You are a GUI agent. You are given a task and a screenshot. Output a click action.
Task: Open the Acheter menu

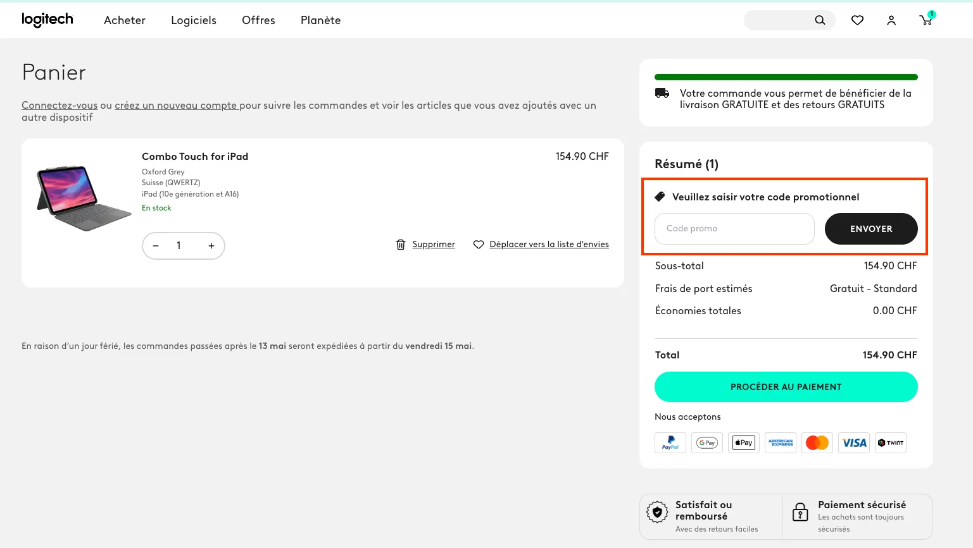[x=125, y=20]
